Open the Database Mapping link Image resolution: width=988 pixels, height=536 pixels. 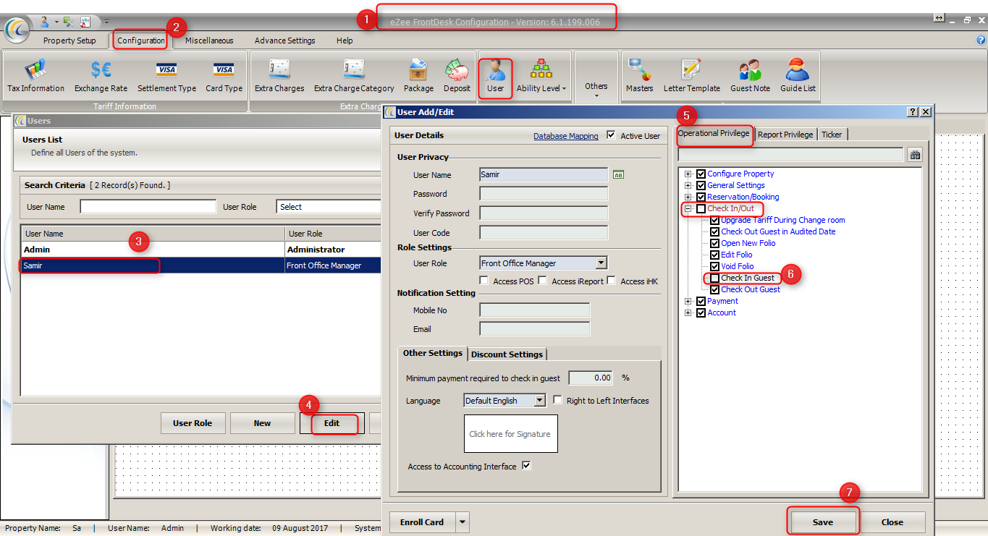coord(566,136)
